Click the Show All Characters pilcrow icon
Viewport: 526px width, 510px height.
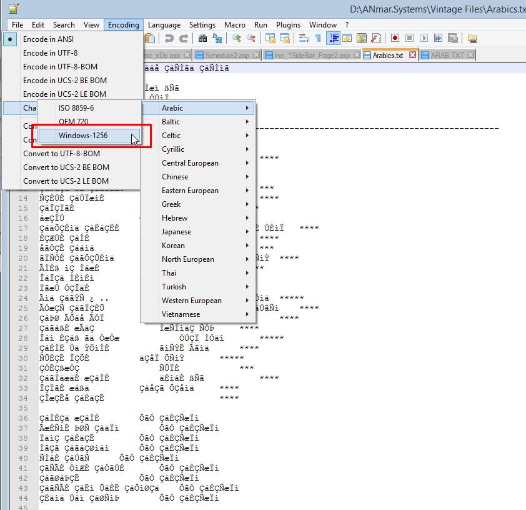(x=318, y=39)
